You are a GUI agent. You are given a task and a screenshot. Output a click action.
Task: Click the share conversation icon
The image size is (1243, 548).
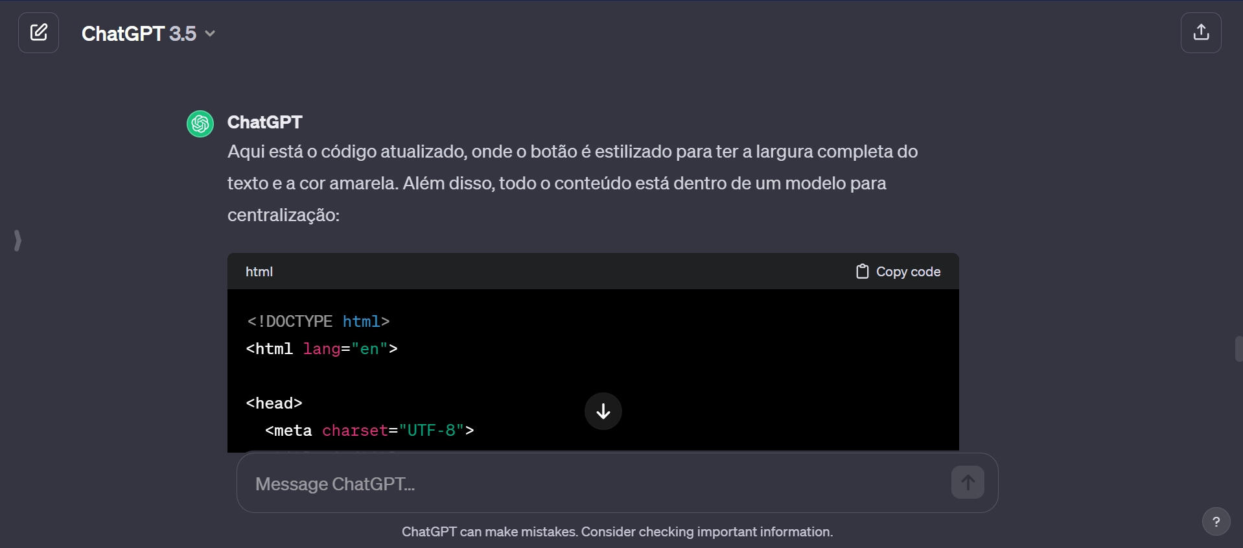pyautogui.click(x=1201, y=32)
